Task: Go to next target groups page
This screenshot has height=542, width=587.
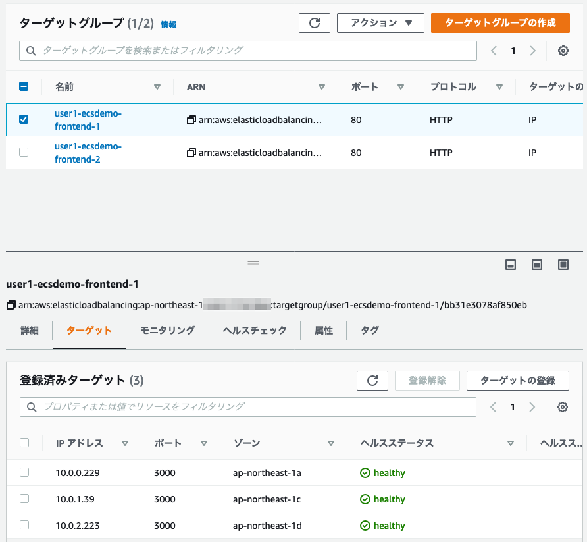Action: click(532, 51)
